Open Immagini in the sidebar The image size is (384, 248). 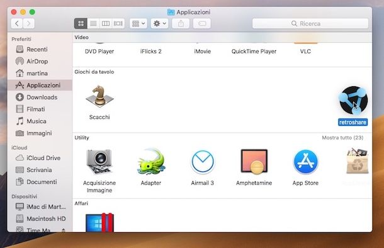[40, 133]
